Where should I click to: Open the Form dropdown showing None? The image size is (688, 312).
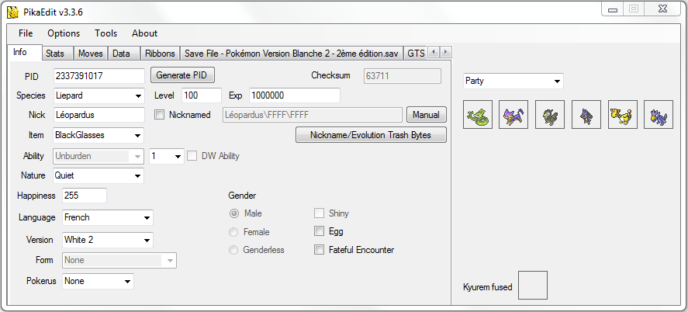coord(119,260)
